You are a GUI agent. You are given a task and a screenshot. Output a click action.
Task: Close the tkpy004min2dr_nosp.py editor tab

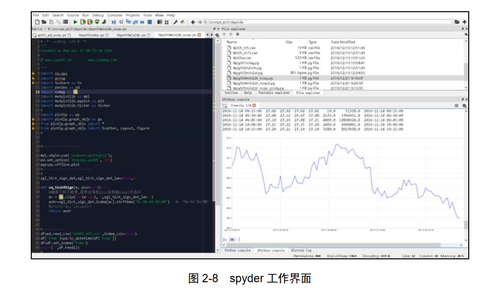[199, 35]
